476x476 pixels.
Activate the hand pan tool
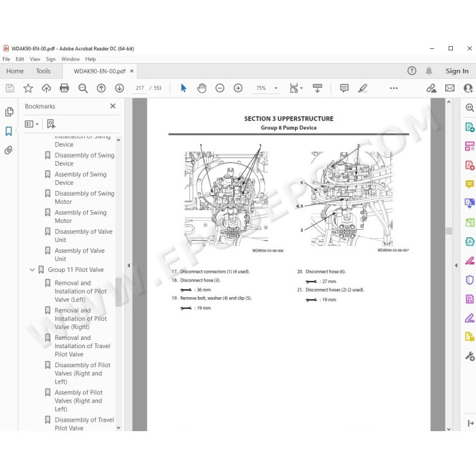(x=201, y=88)
